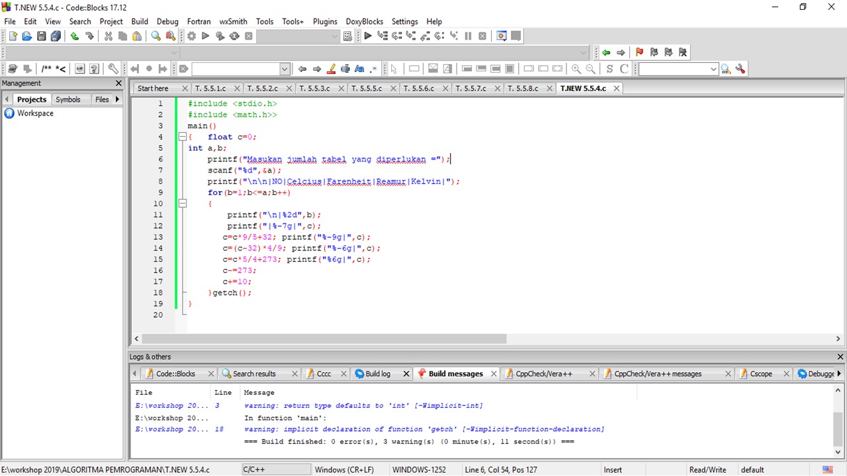Expand the combo box beside S and C icons
The width and height of the screenshot is (847, 476).
(713, 69)
